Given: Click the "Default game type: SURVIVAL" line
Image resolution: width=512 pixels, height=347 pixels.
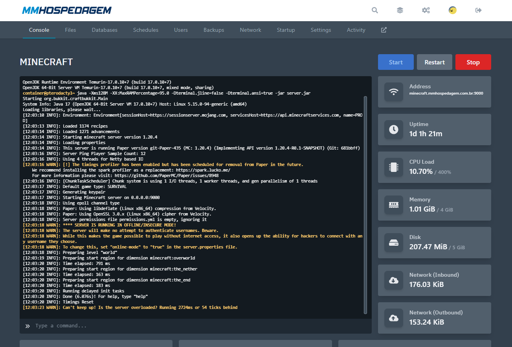Looking at the screenshot, I should point(75,186).
